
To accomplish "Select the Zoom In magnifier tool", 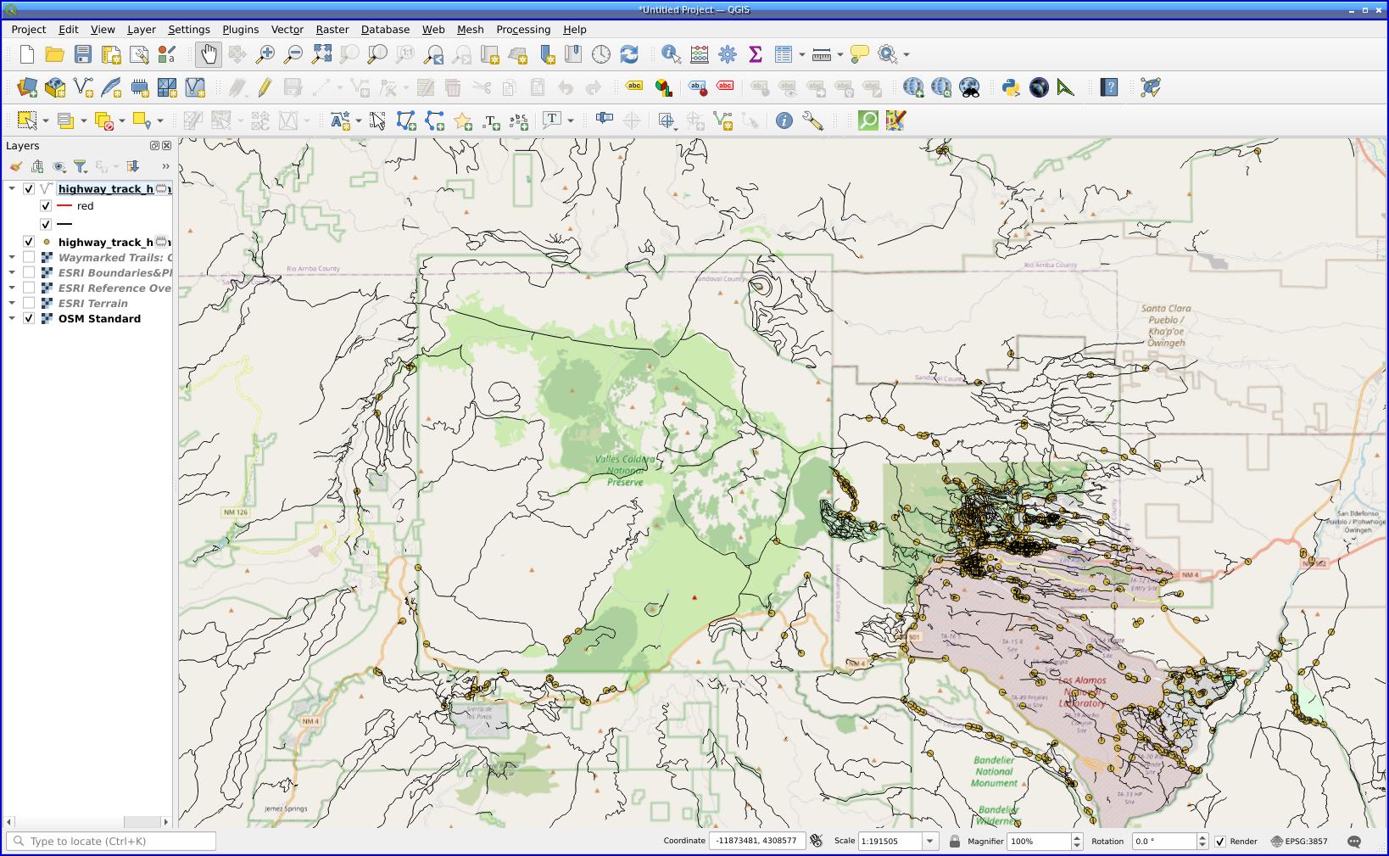I will click(x=265, y=54).
